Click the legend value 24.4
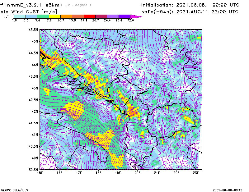 coord(107,20)
